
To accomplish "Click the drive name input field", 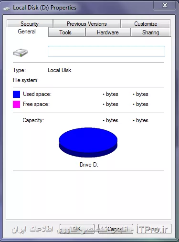I will click(106, 51).
